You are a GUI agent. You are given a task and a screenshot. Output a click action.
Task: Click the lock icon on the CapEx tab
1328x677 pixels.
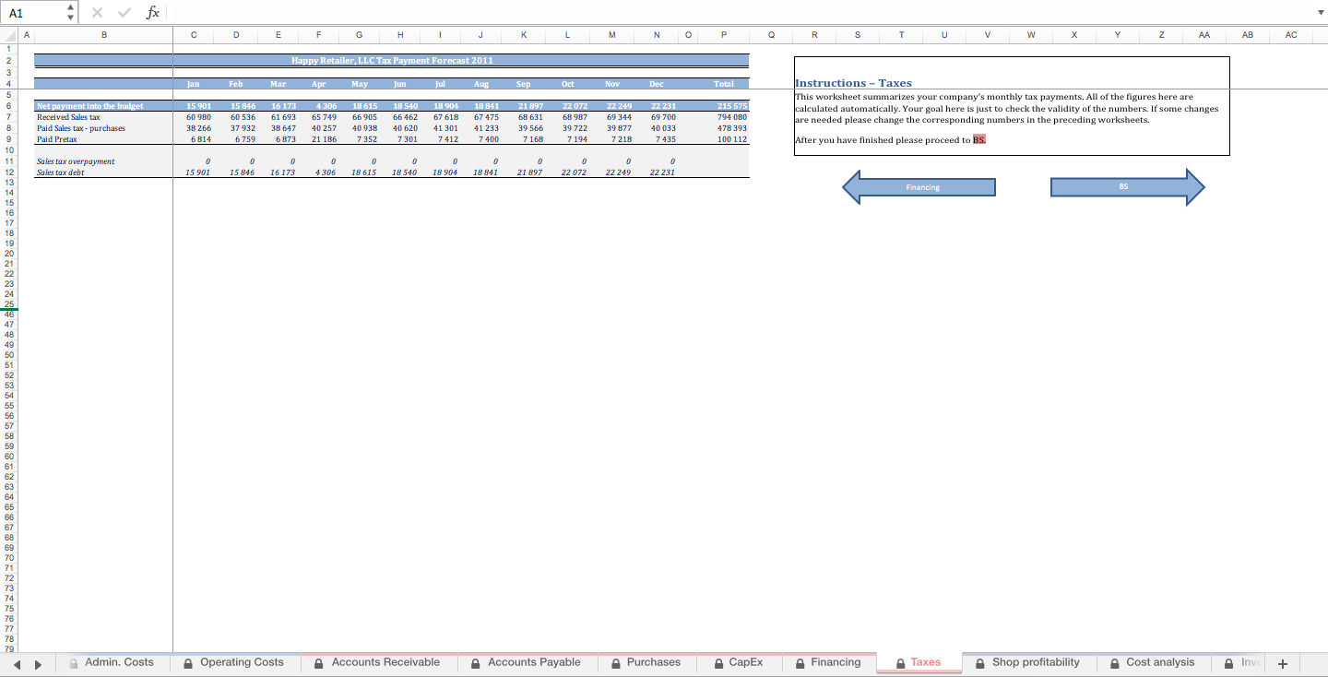[717, 662]
